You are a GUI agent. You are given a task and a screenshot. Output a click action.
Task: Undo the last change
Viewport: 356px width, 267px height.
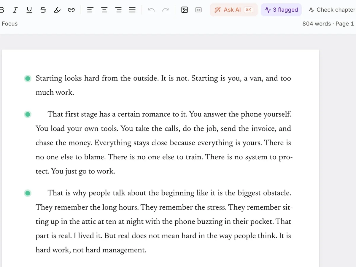coord(151,10)
